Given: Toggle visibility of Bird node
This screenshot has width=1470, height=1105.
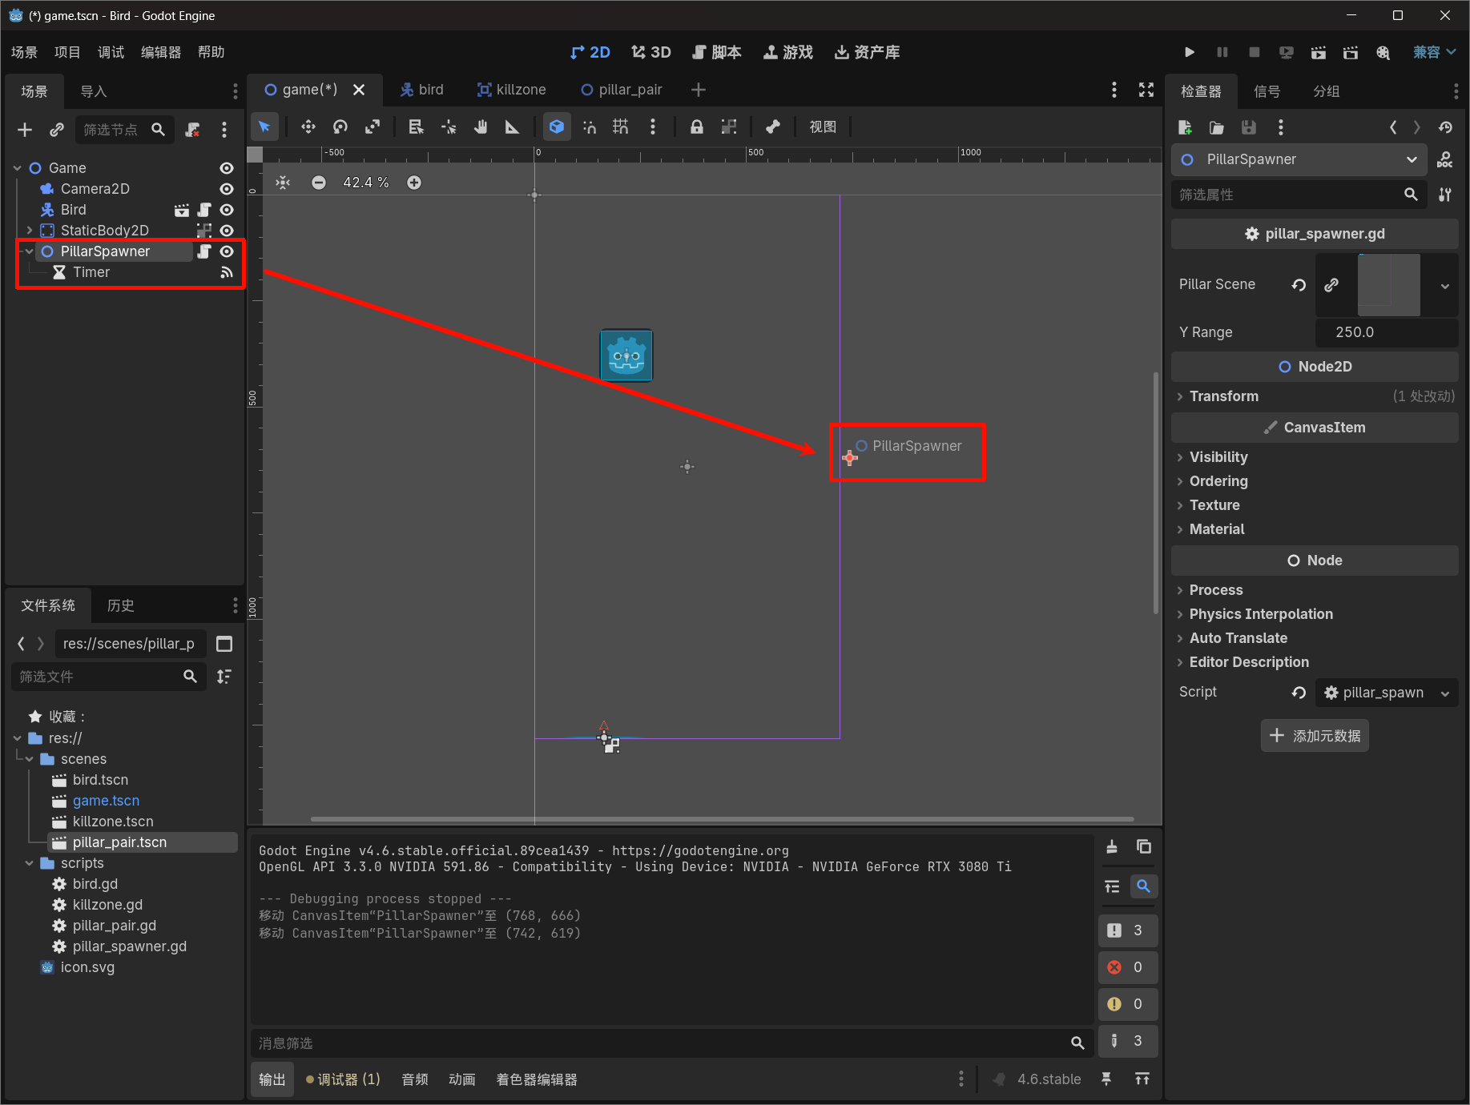Looking at the screenshot, I should [227, 210].
